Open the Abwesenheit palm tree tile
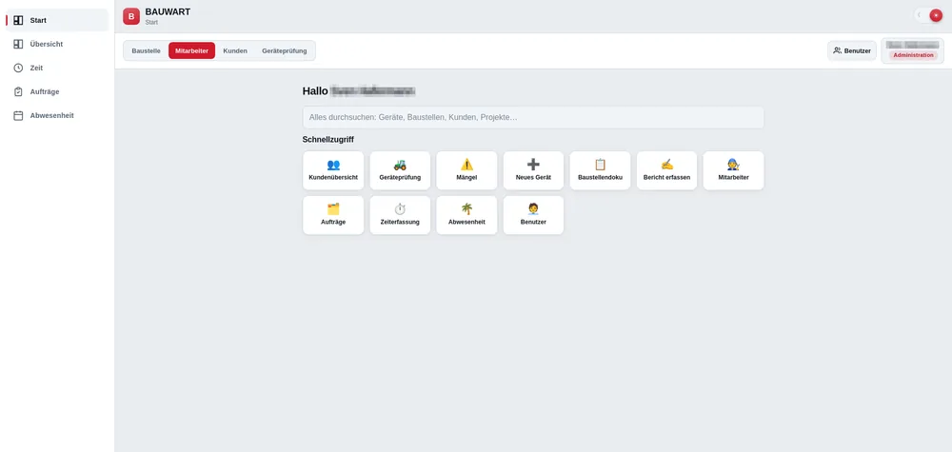Image resolution: width=952 pixels, height=452 pixels. pyautogui.click(x=466, y=215)
